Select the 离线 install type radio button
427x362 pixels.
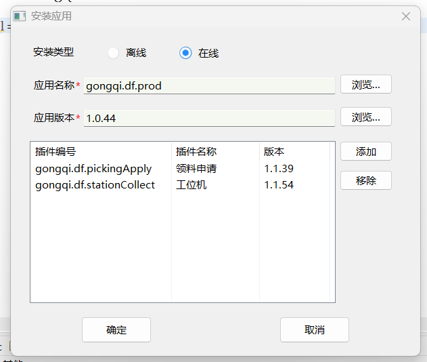click(113, 53)
